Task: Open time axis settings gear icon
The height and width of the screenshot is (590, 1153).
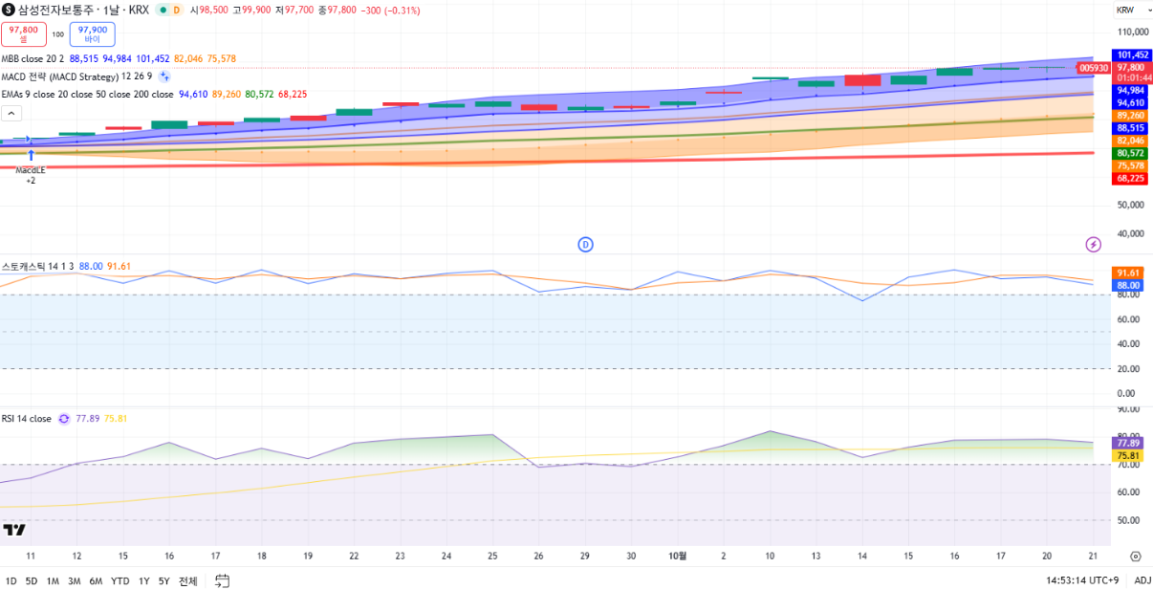Action: pyautogui.click(x=1135, y=556)
